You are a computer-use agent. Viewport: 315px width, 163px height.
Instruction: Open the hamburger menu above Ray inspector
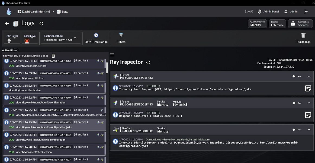pos(112,55)
